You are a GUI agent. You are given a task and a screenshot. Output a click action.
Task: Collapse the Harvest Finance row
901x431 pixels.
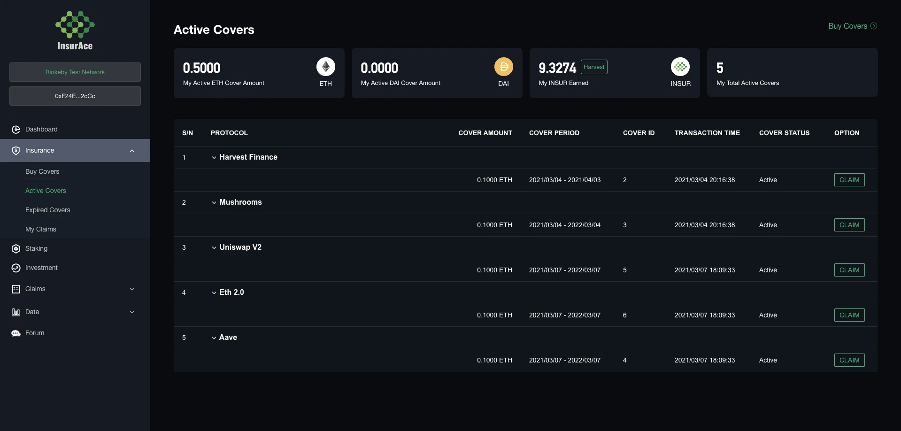pos(214,158)
